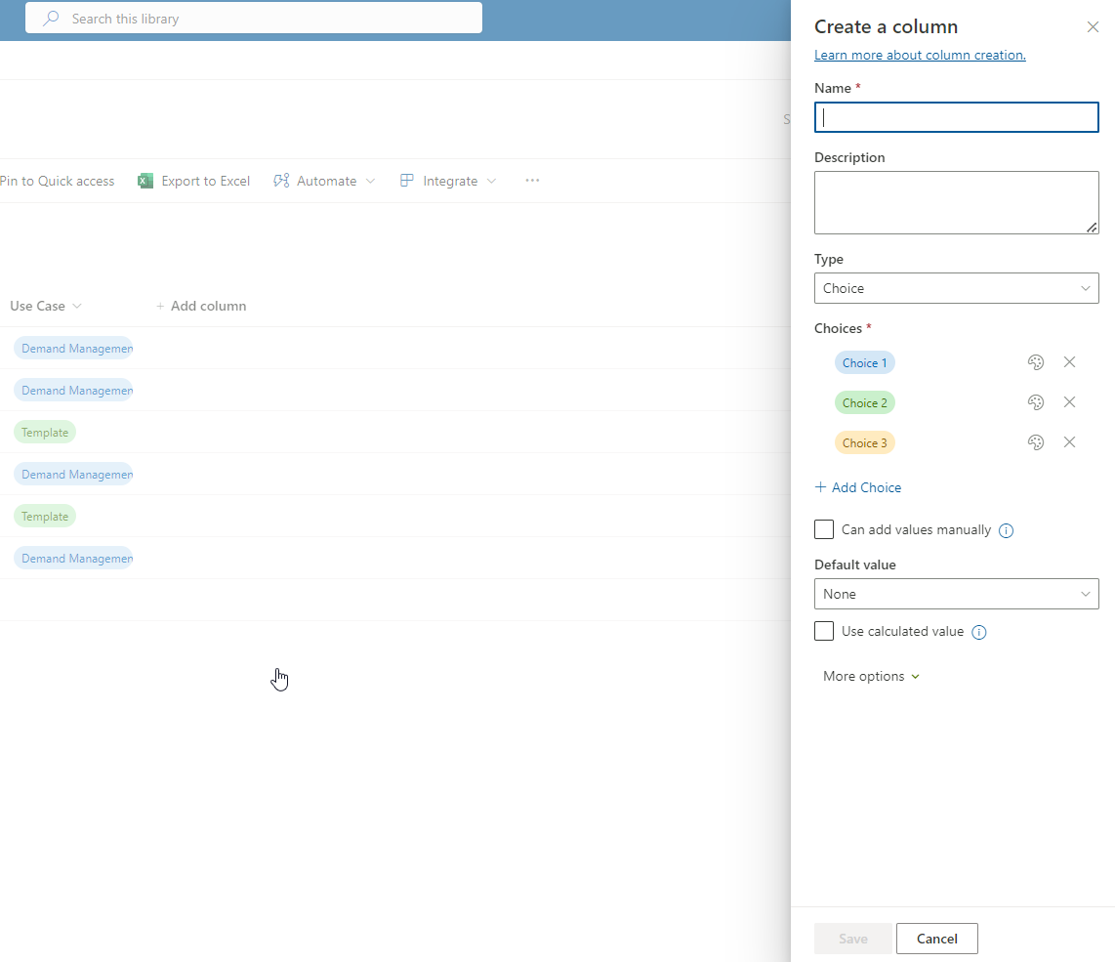This screenshot has height=962, width=1115.
Task: Click into the Description text area
Action: coord(956,202)
